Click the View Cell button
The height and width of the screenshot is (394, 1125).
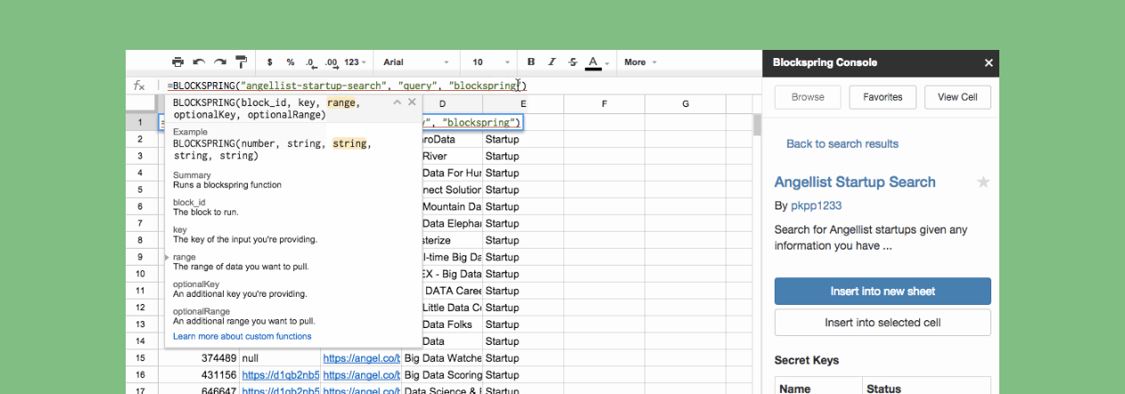click(x=957, y=97)
